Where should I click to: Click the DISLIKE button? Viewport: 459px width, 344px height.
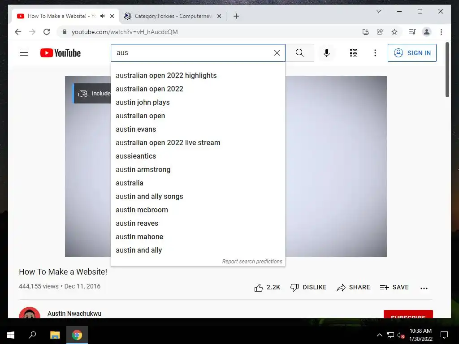point(308,288)
